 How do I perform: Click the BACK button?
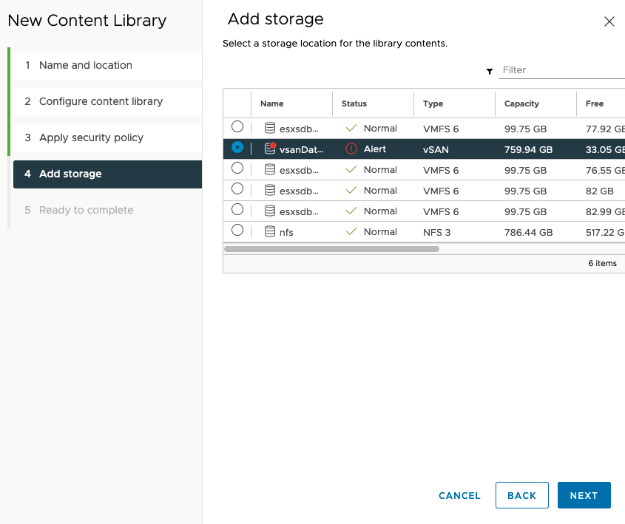(x=521, y=495)
